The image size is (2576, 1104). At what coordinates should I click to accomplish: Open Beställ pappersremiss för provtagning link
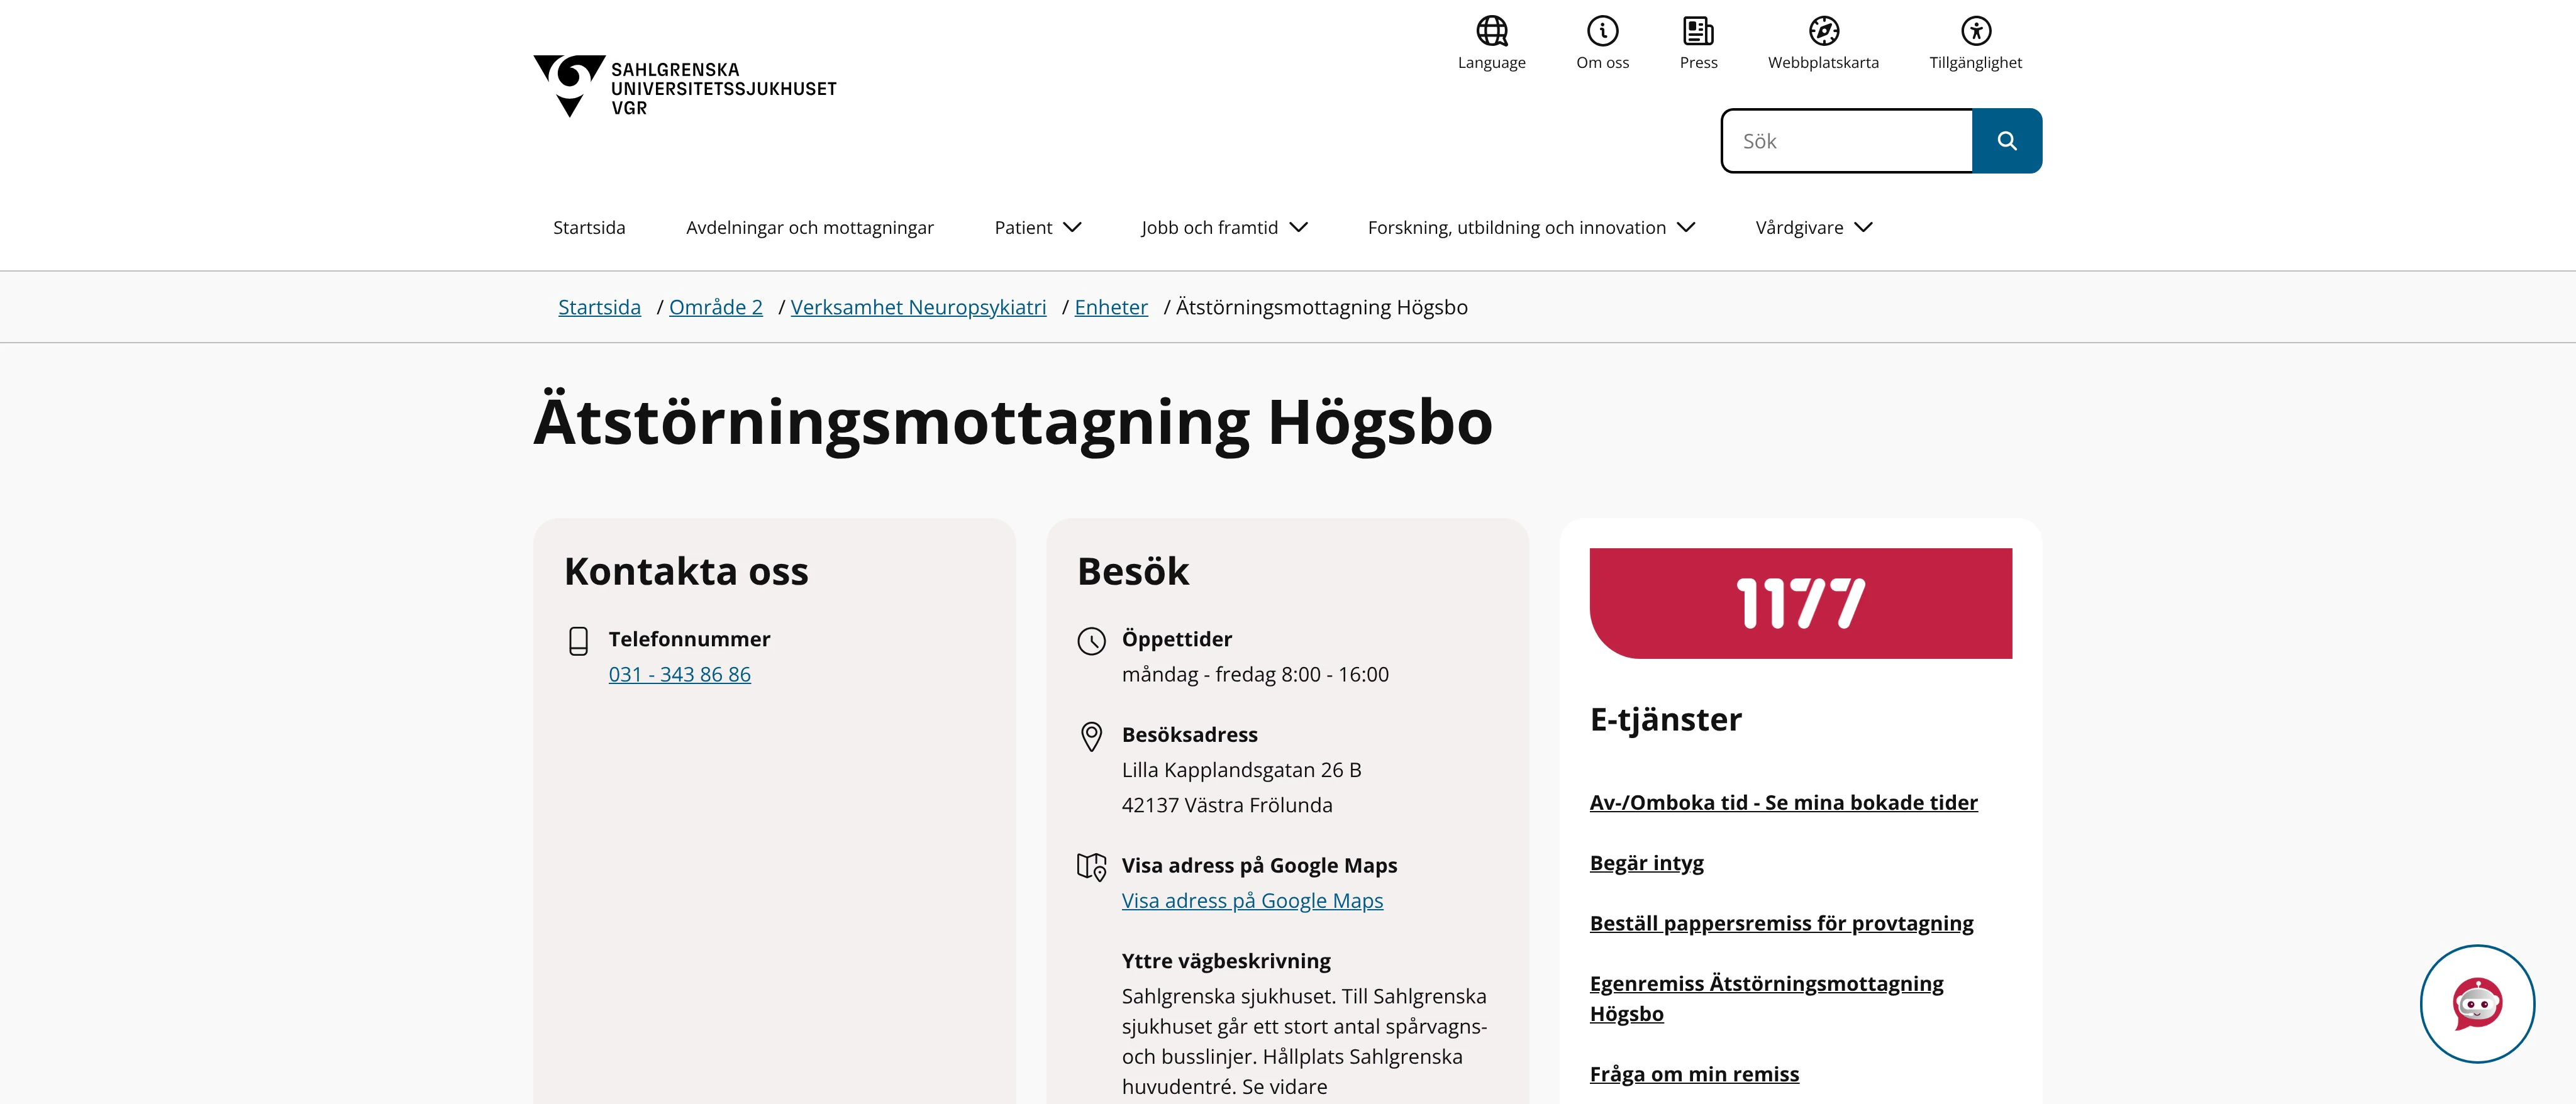tap(1781, 923)
